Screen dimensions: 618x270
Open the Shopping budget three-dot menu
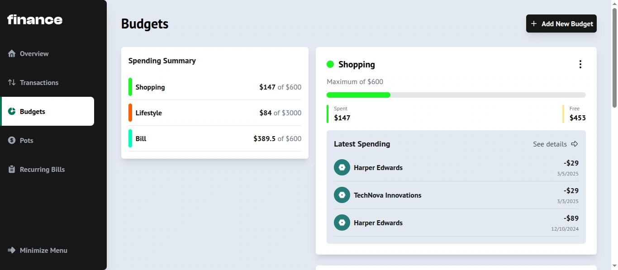pyautogui.click(x=580, y=64)
